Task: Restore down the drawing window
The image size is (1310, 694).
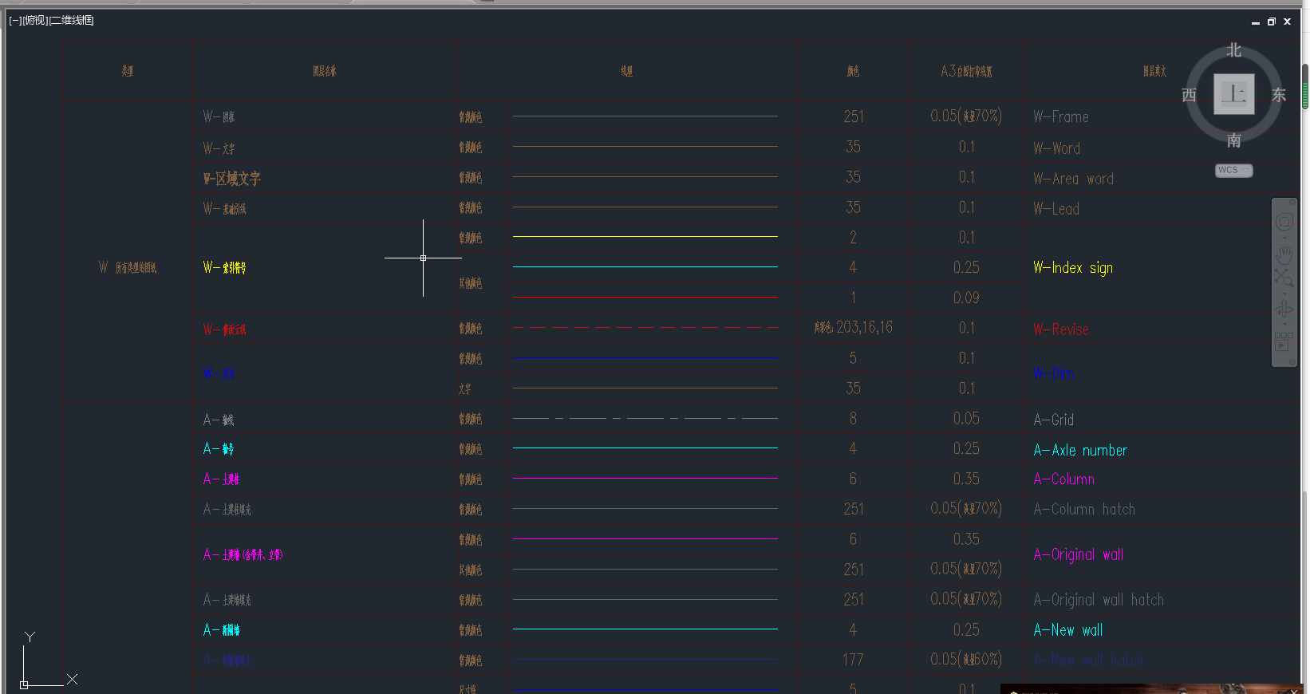Action: [x=1272, y=22]
